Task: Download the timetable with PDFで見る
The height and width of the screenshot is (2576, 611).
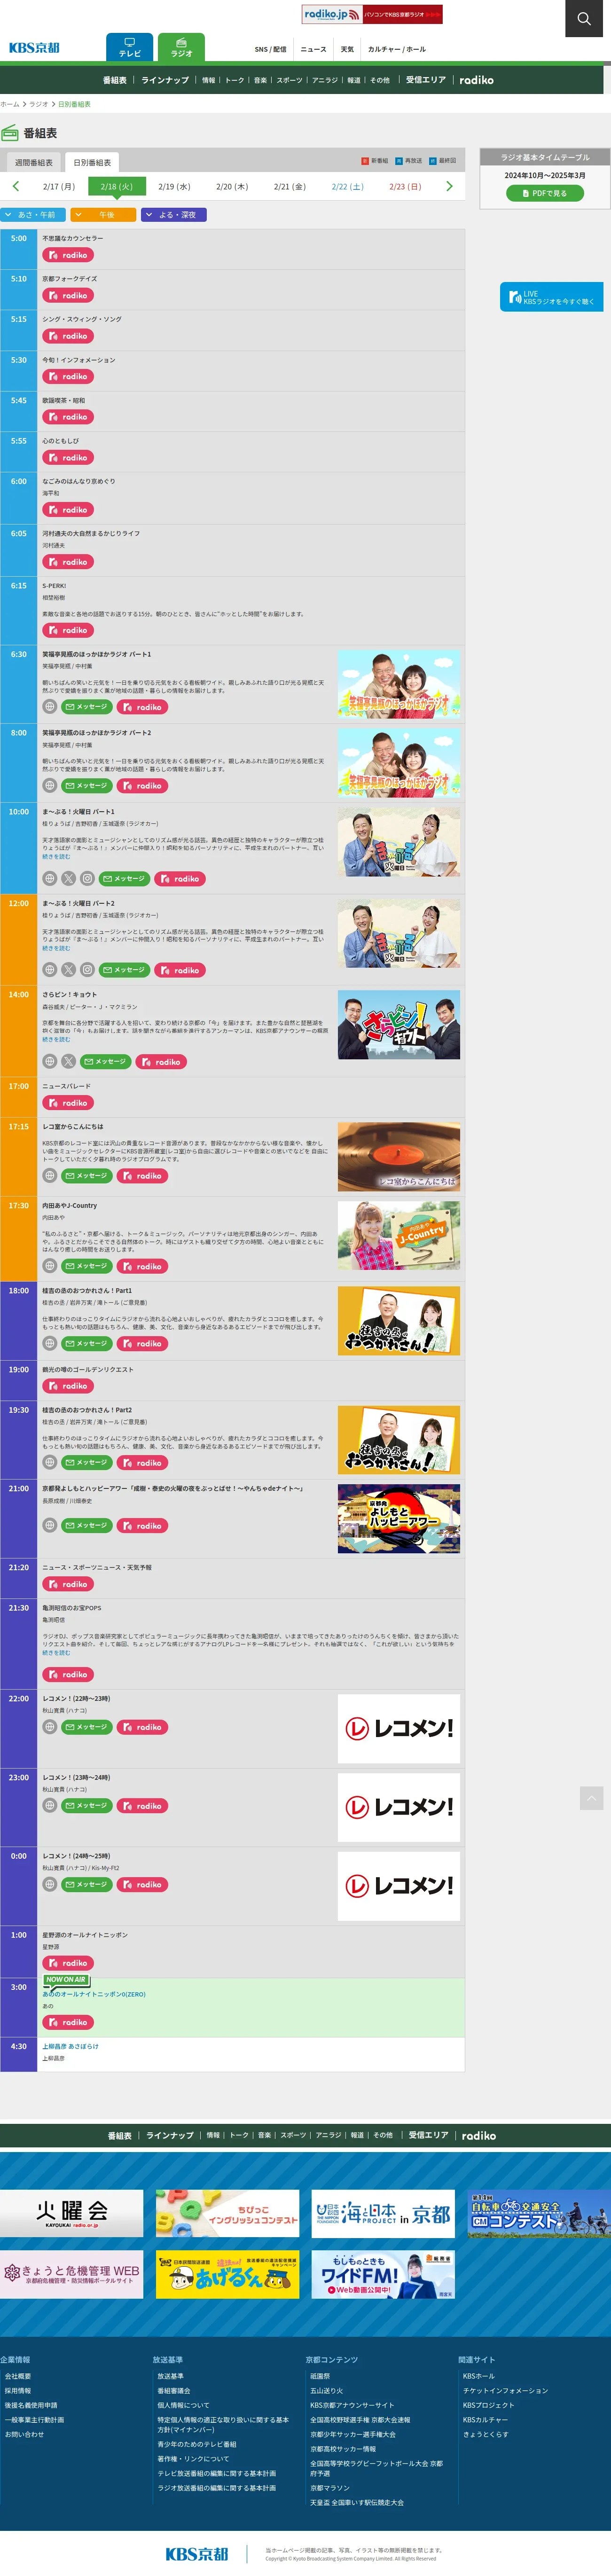Action: coord(545,193)
